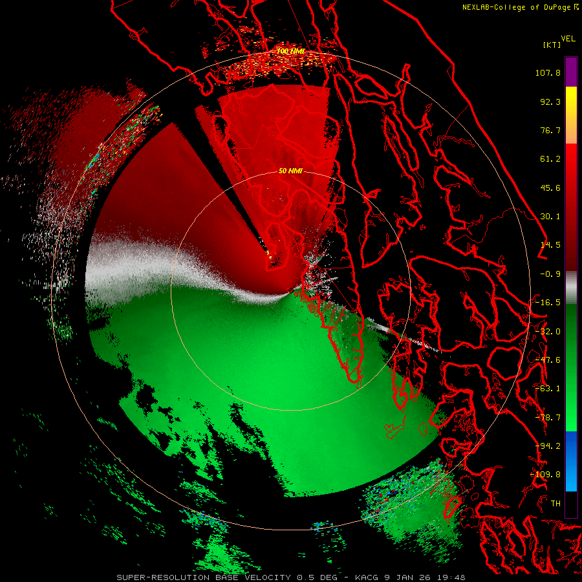This screenshot has height=582, width=582.
Task: Click the -47.6 velocity scale value
Action: click(548, 360)
